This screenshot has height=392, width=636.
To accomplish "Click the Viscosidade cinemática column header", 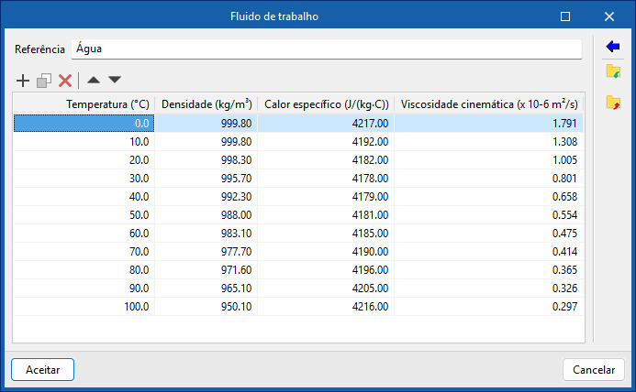I will 489,104.
